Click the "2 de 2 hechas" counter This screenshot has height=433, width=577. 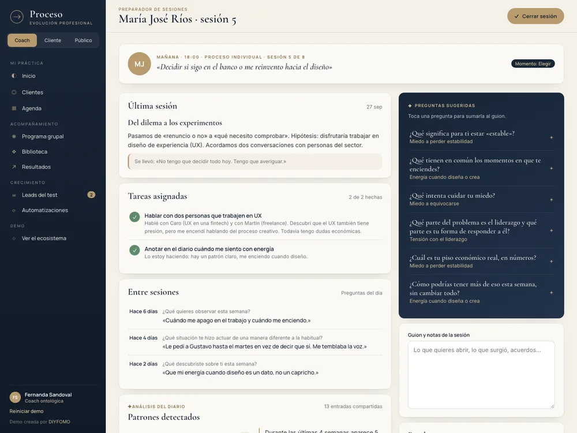click(x=365, y=197)
